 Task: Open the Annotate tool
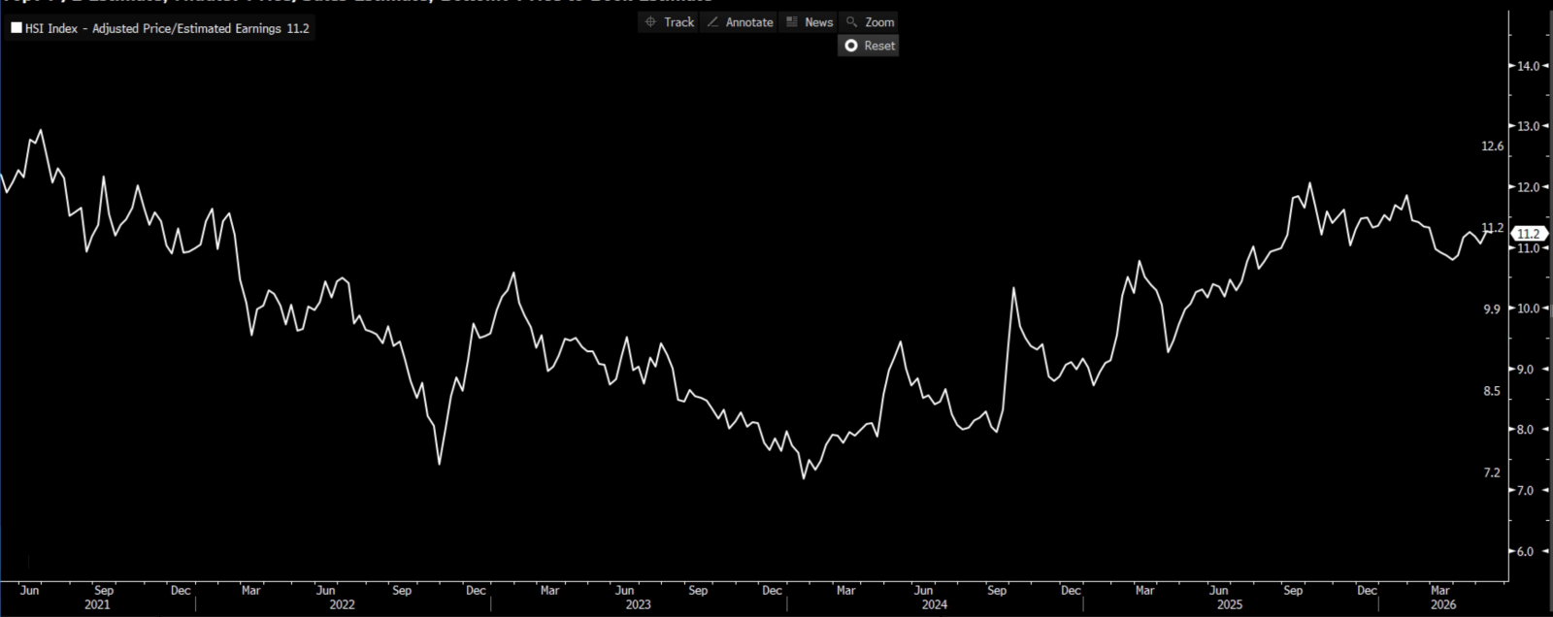[x=740, y=21]
